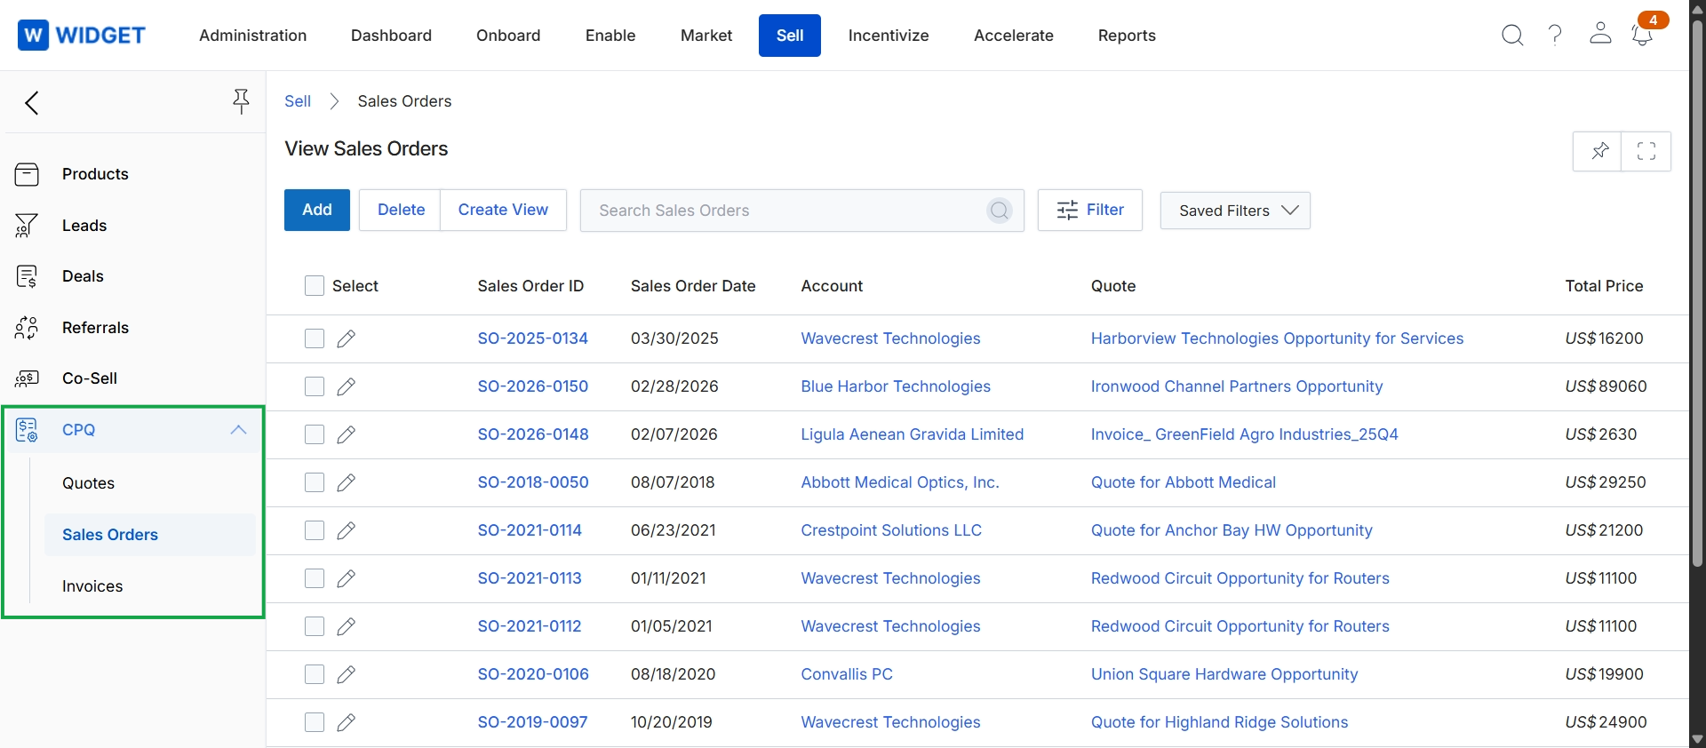
Task: Pin the View Sales Orders page
Action: tap(1598, 151)
